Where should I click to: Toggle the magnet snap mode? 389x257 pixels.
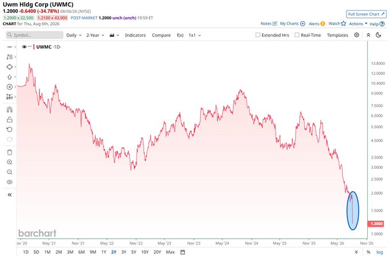coord(10,109)
